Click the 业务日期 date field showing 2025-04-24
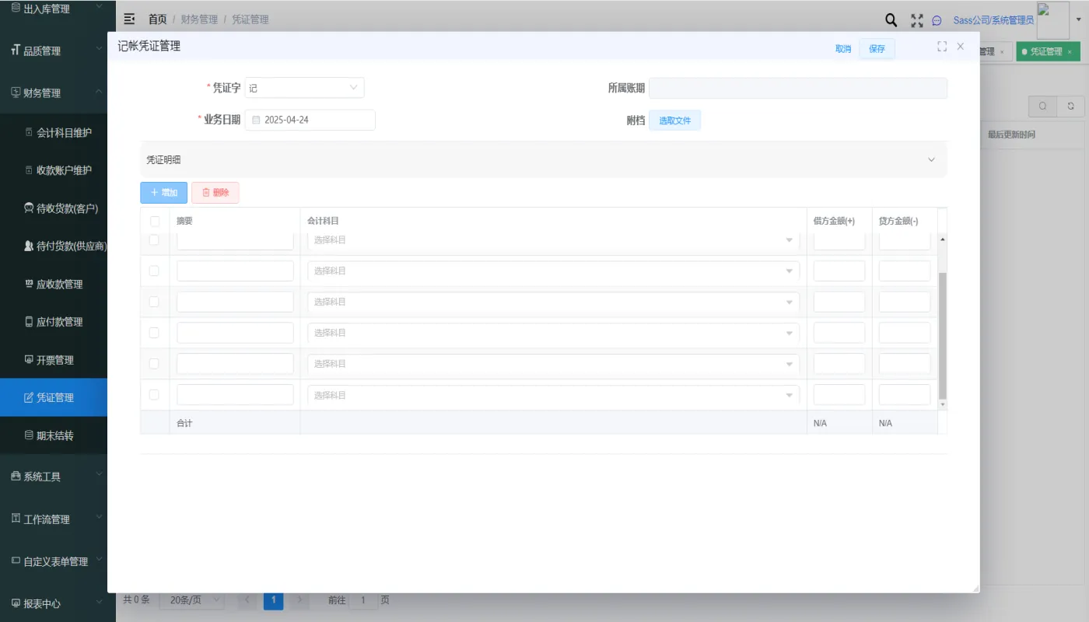The image size is (1089, 622). point(310,120)
